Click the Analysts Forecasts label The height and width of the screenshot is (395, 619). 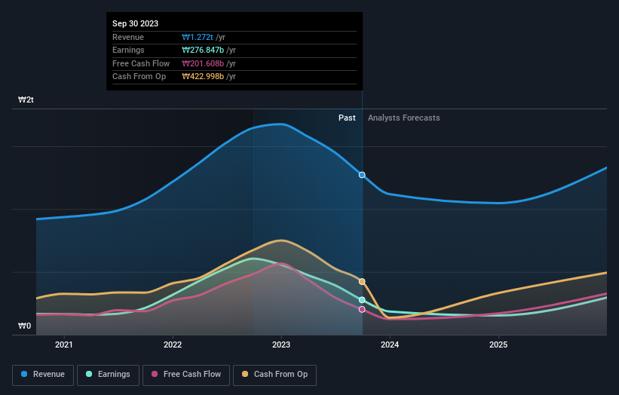click(x=404, y=118)
